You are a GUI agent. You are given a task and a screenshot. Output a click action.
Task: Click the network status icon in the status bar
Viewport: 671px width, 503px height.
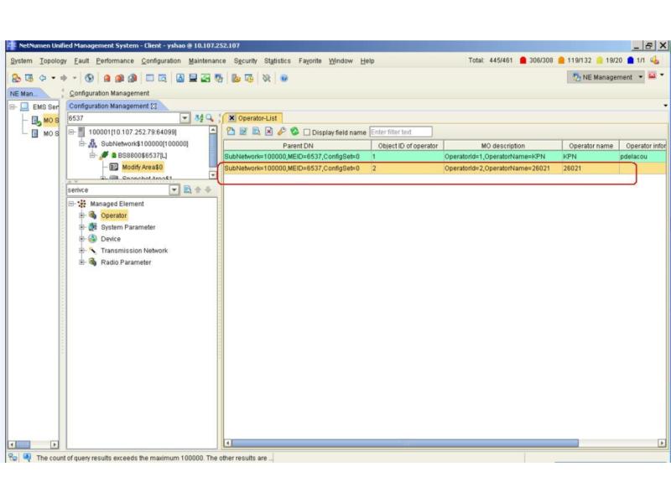[13, 457]
